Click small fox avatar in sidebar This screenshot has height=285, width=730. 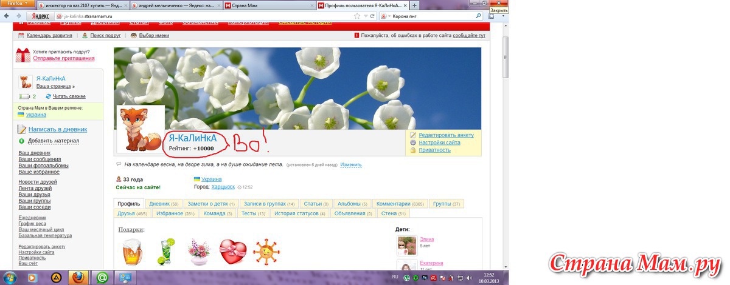[x=26, y=82]
